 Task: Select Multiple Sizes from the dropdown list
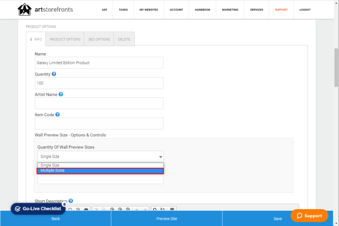(x=101, y=171)
